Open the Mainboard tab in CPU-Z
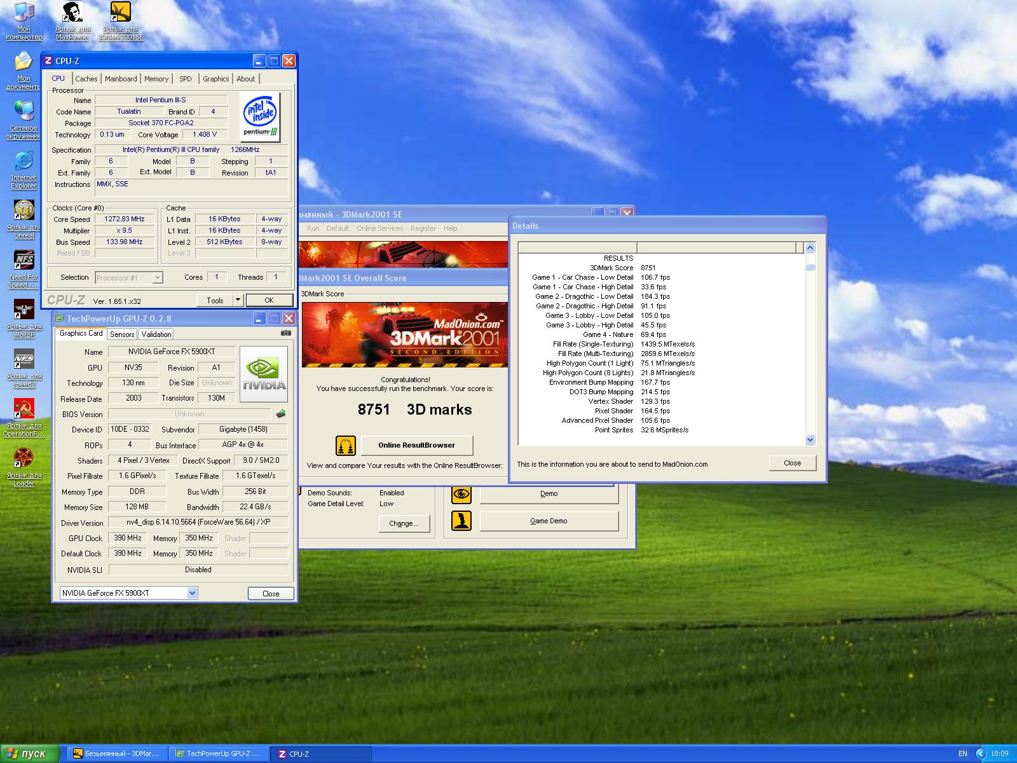1017x763 pixels. (x=121, y=79)
